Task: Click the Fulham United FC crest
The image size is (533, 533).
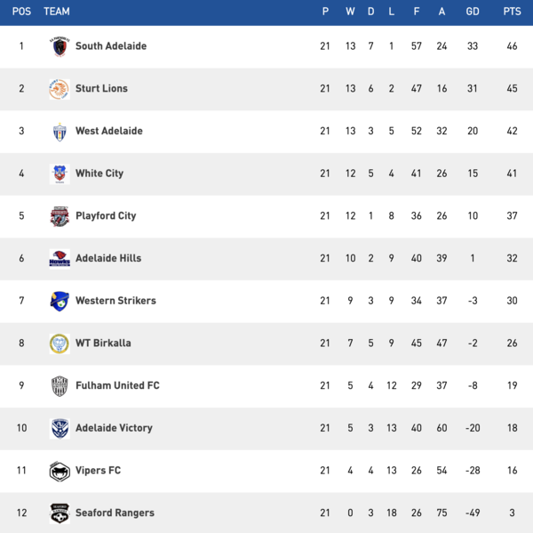Action: (x=60, y=385)
